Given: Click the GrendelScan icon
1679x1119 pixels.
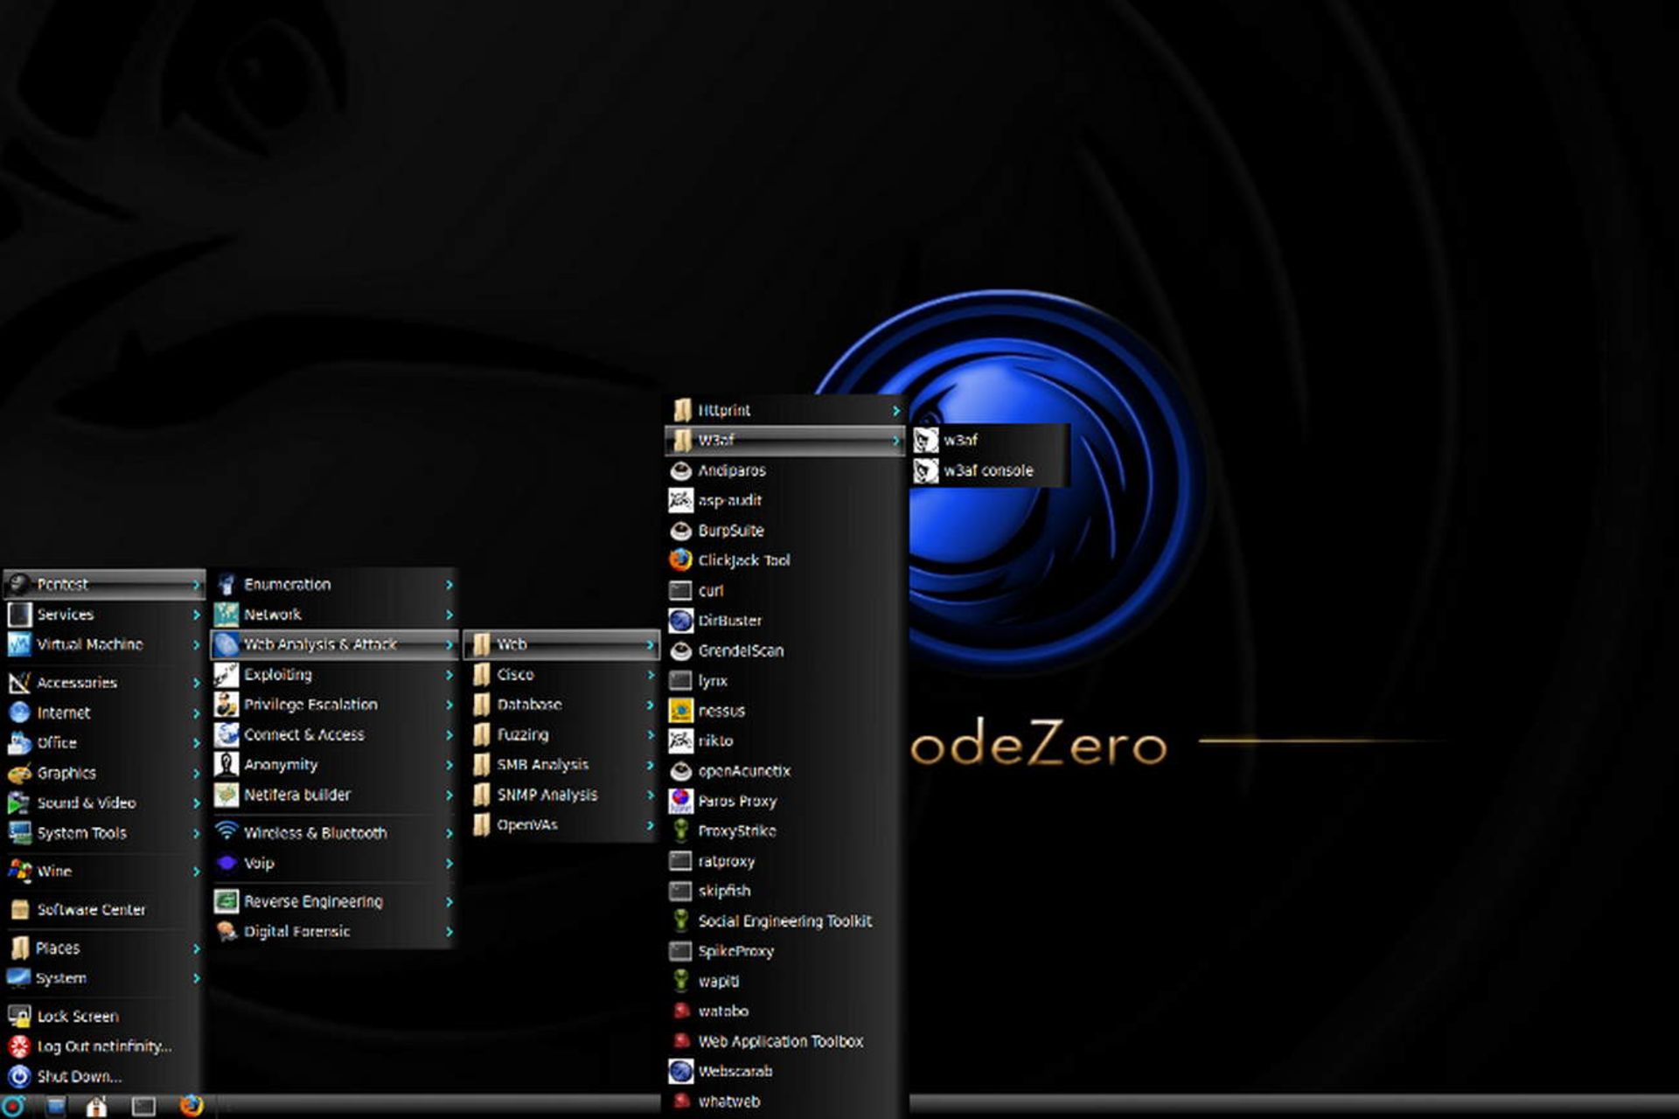Looking at the screenshot, I should 680,650.
